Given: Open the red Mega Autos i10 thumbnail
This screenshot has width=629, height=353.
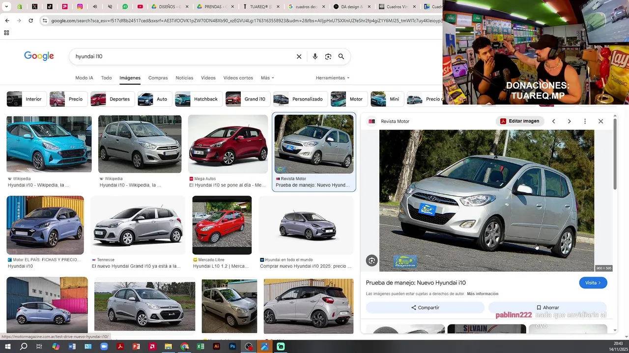Looking at the screenshot, I should 228,144.
